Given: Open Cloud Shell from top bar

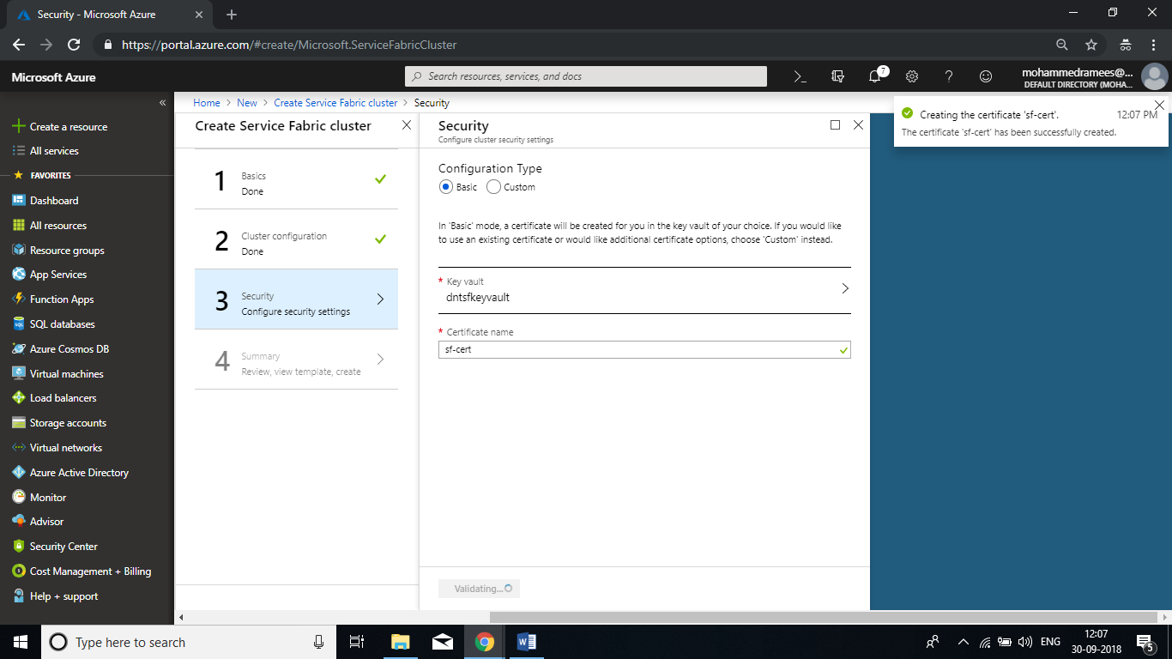Looking at the screenshot, I should click(x=800, y=76).
